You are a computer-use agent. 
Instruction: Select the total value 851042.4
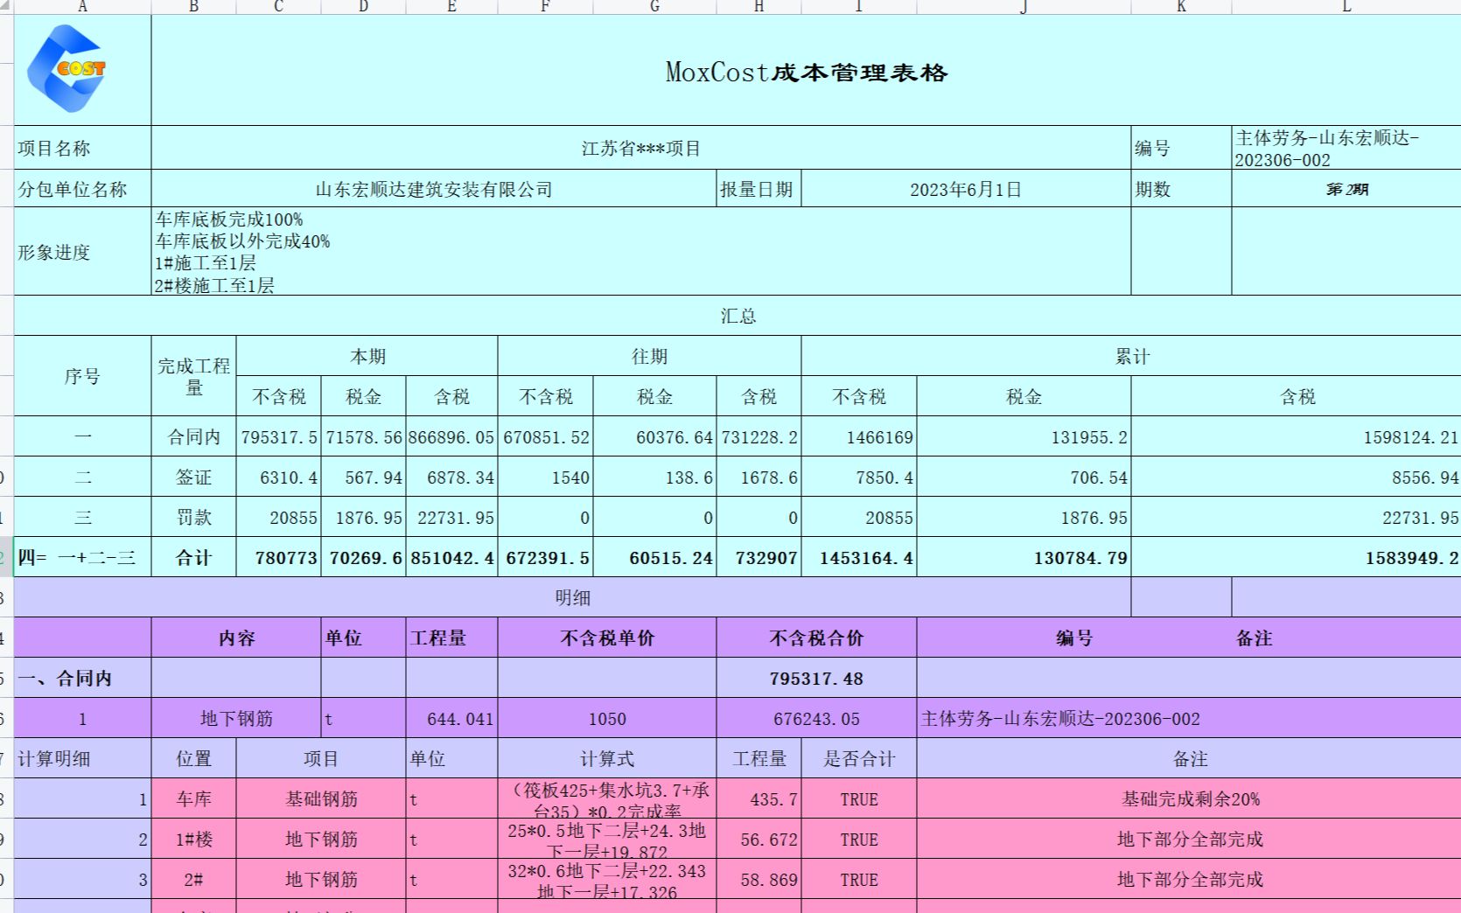click(451, 557)
